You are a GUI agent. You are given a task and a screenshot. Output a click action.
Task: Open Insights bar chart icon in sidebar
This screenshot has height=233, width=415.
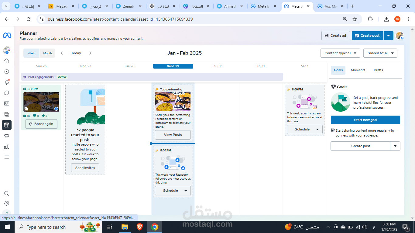(7, 147)
